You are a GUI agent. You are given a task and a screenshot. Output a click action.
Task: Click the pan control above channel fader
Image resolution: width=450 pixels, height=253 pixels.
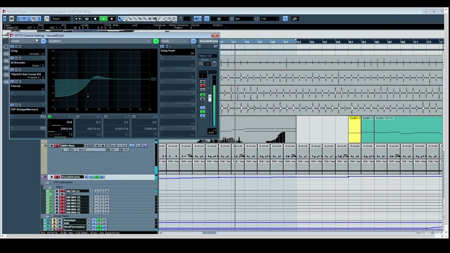207,73
